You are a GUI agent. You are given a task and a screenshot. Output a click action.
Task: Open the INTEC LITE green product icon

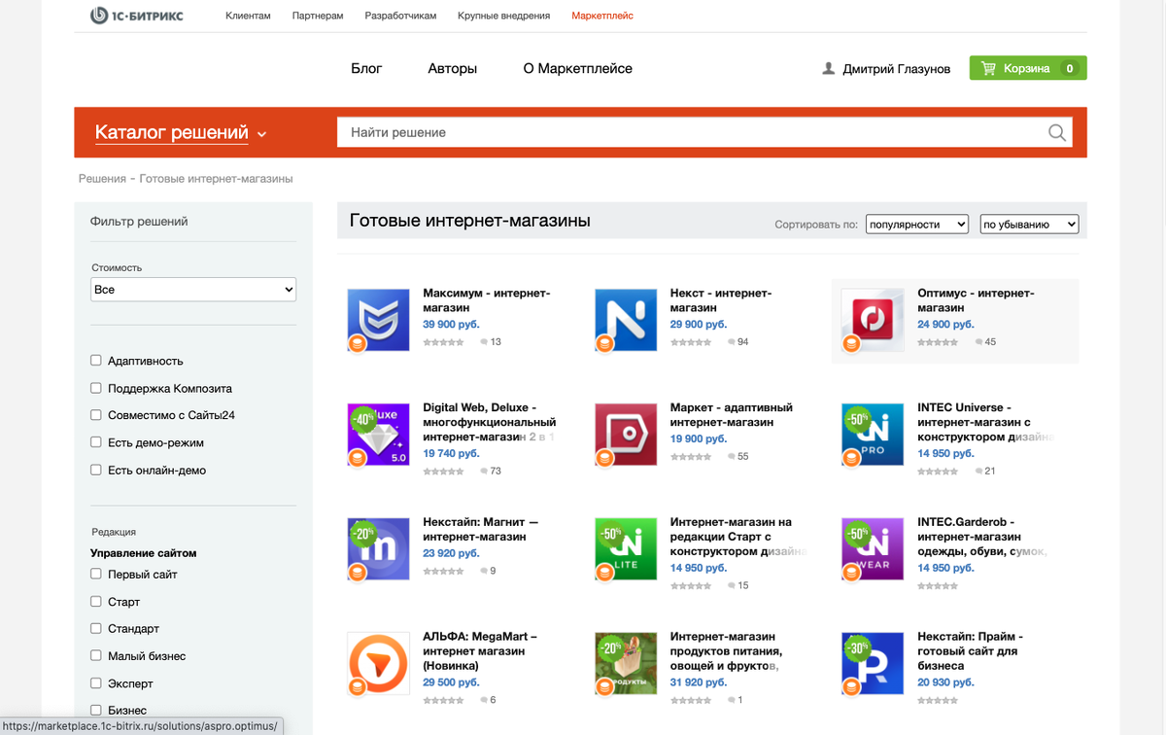click(x=626, y=549)
